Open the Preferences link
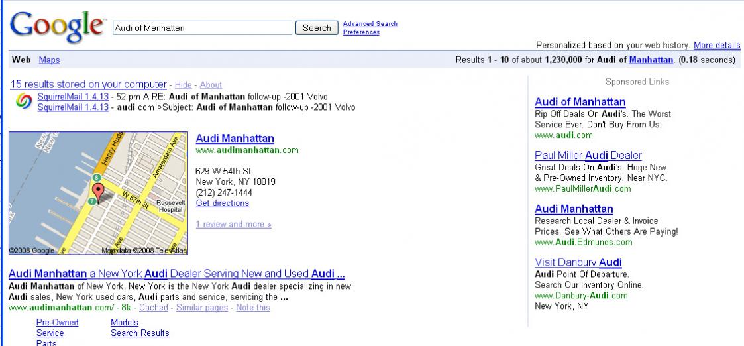 [x=361, y=32]
